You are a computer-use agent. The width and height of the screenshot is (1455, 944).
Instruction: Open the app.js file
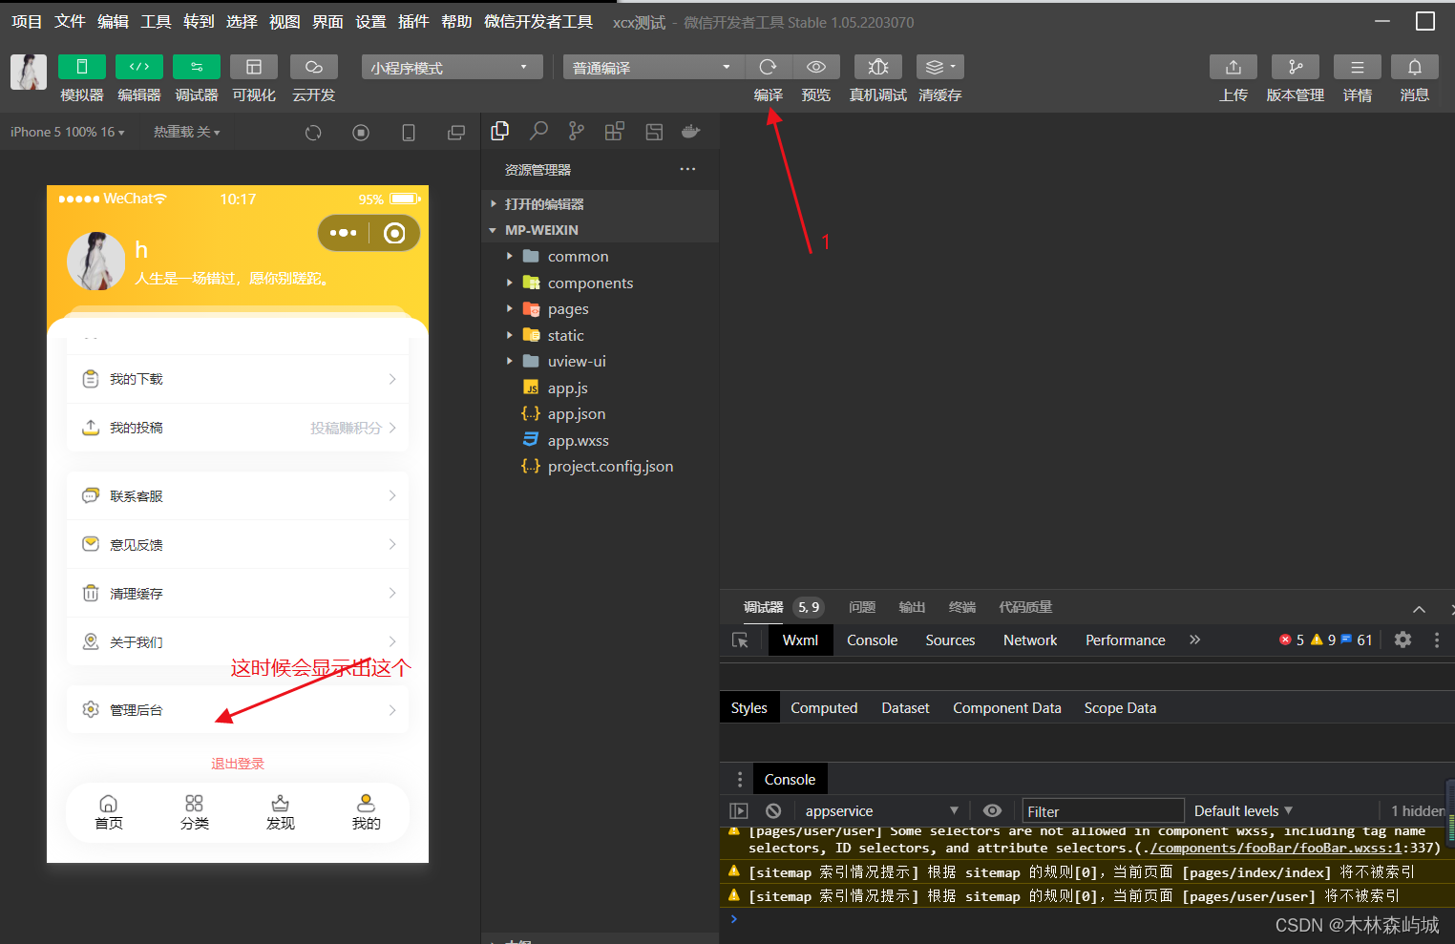coord(600,388)
